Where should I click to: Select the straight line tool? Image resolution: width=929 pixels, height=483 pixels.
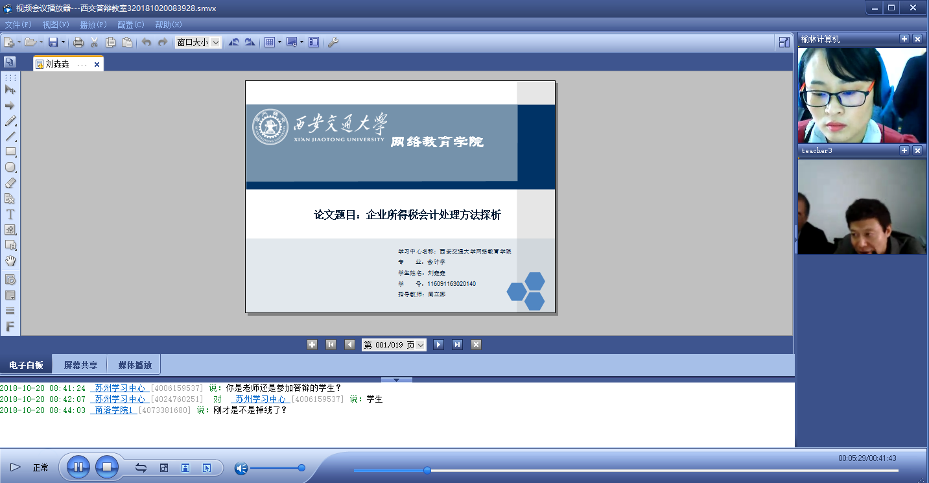click(x=10, y=136)
